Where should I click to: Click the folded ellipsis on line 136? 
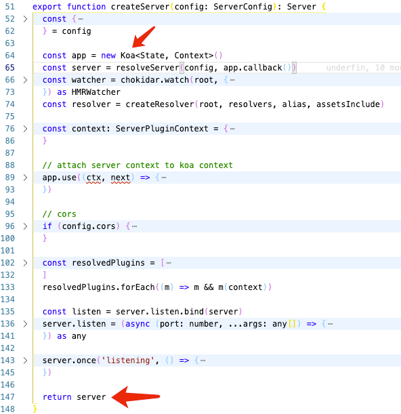pos(330,324)
